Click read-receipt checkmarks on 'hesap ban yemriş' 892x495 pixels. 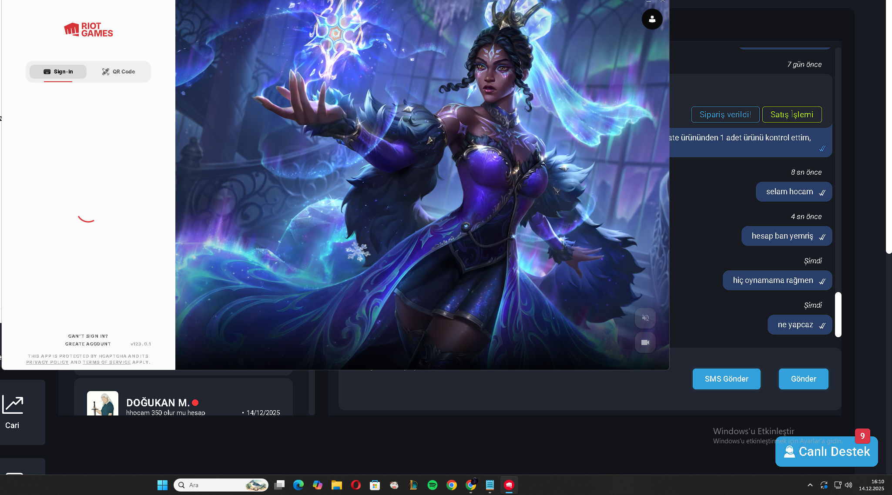(x=822, y=237)
